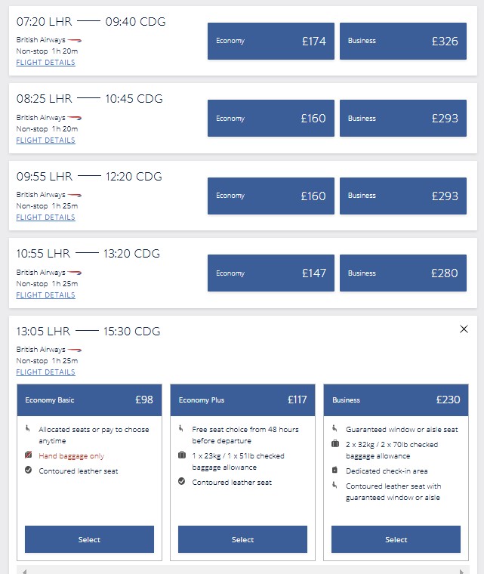This screenshot has height=574, width=484.
Task: Click British Airways logo on 07:20 flight
Action: [75, 40]
